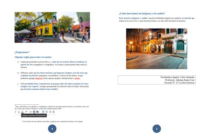Select the align right icon
Image resolution: width=209 pixels, height=135 pixels.
[x=50, y=112]
